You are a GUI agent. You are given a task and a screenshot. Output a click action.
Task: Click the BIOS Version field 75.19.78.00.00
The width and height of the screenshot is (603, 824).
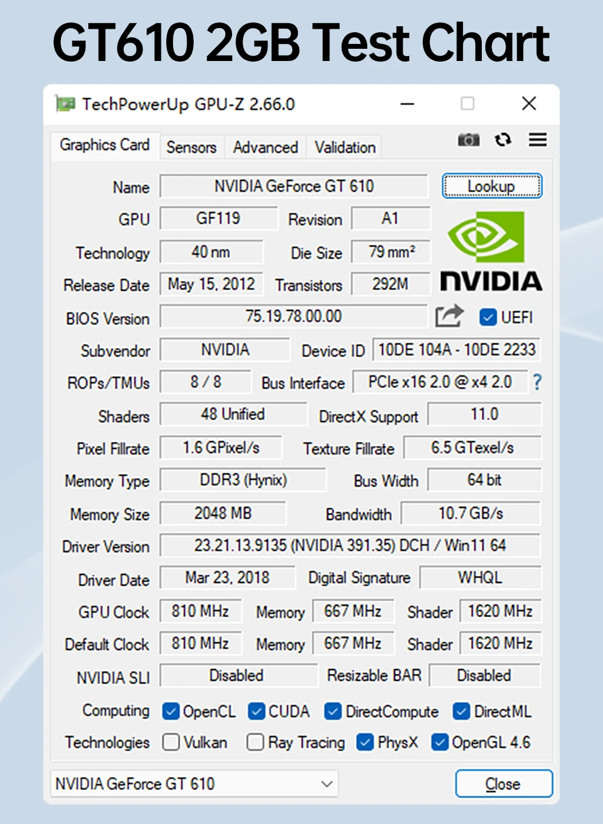coord(294,316)
